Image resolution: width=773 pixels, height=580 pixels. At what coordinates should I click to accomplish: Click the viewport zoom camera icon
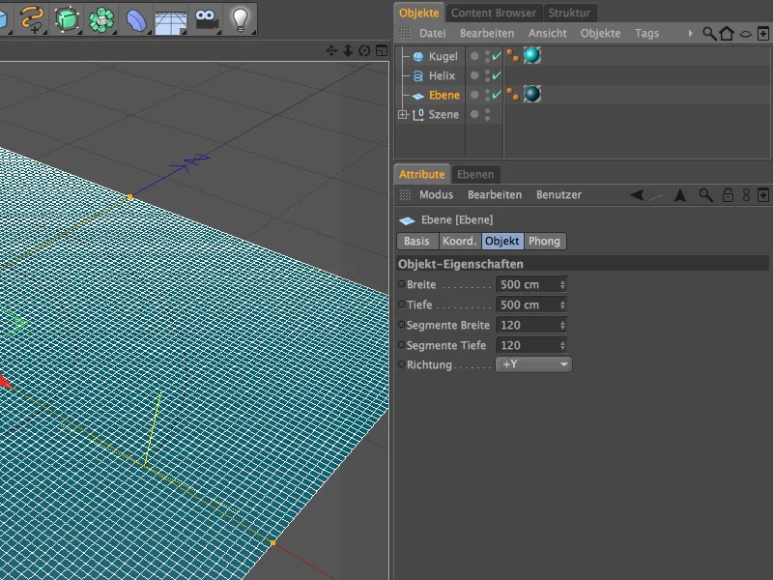[x=348, y=50]
